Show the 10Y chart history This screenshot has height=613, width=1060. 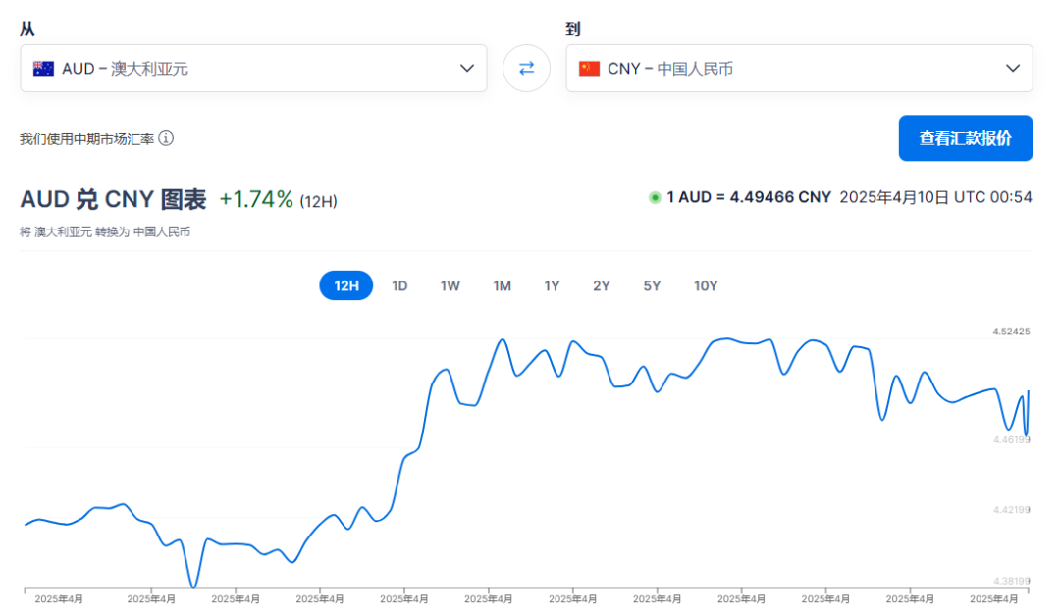[x=705, y=285]
